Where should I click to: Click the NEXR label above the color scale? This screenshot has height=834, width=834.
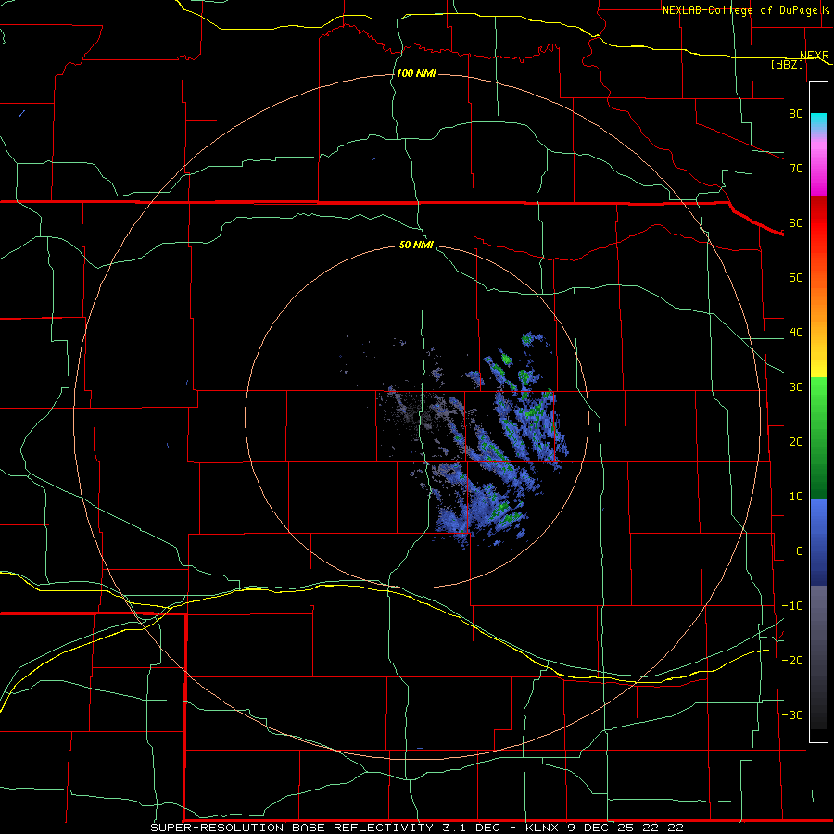point(815,55)
